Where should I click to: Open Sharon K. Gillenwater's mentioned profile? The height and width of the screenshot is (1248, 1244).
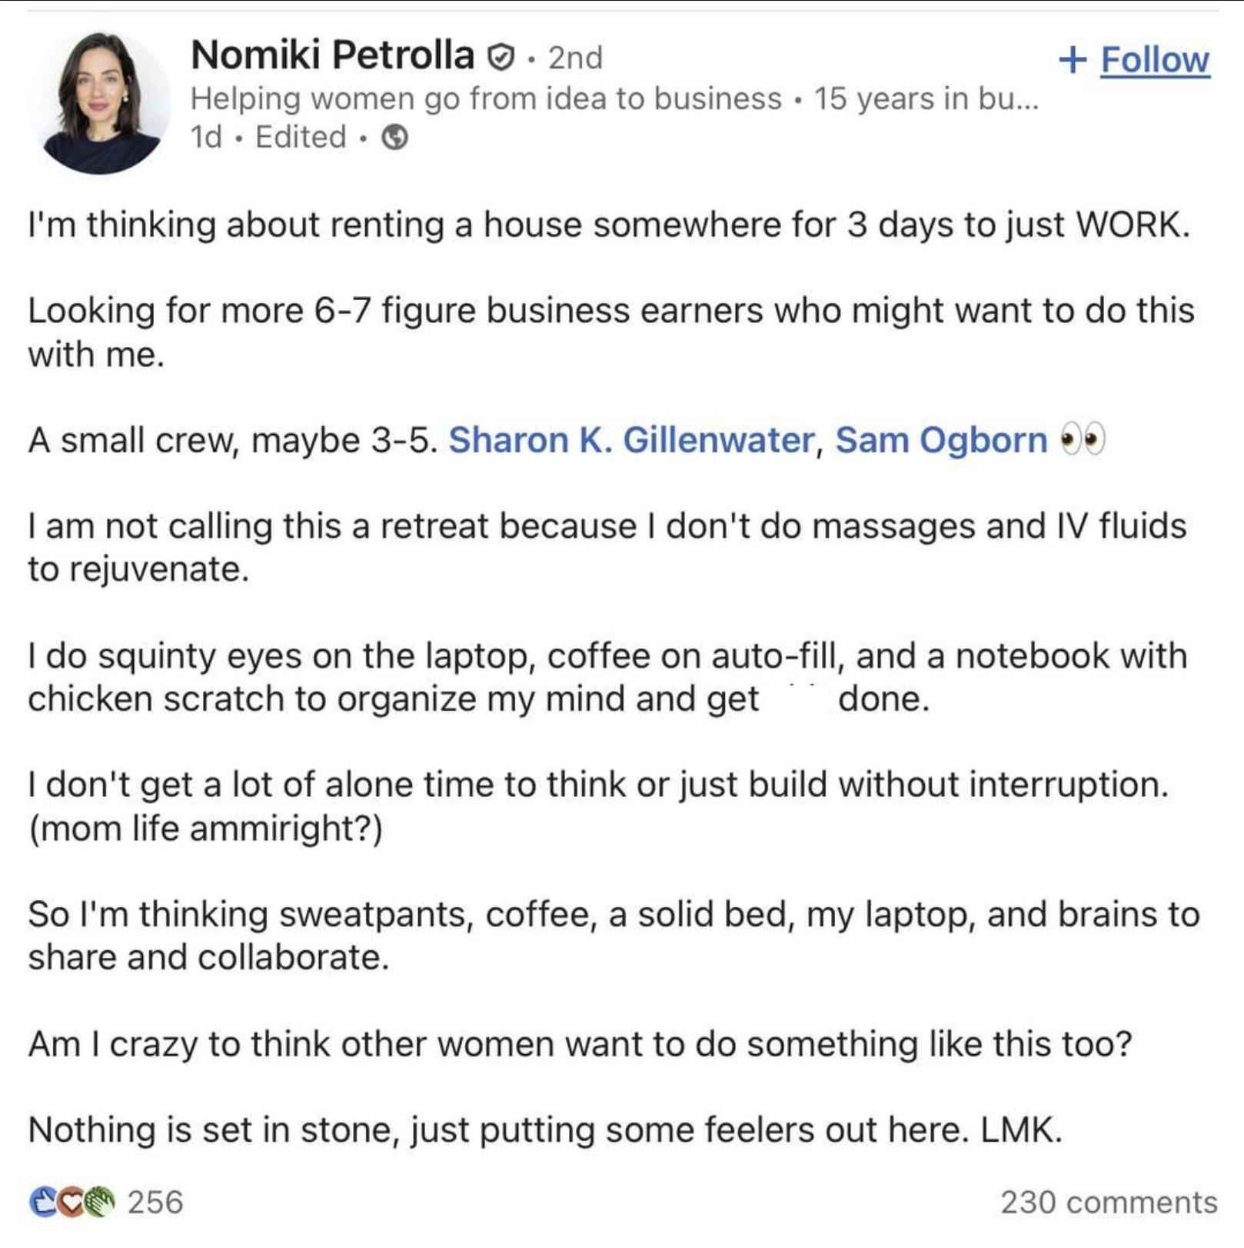click(631, 440)
